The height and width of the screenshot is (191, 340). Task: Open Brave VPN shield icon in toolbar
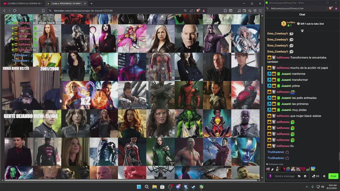[255, 11]
